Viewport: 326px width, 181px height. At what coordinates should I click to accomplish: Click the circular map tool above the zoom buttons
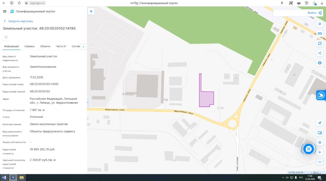[320, 142]
